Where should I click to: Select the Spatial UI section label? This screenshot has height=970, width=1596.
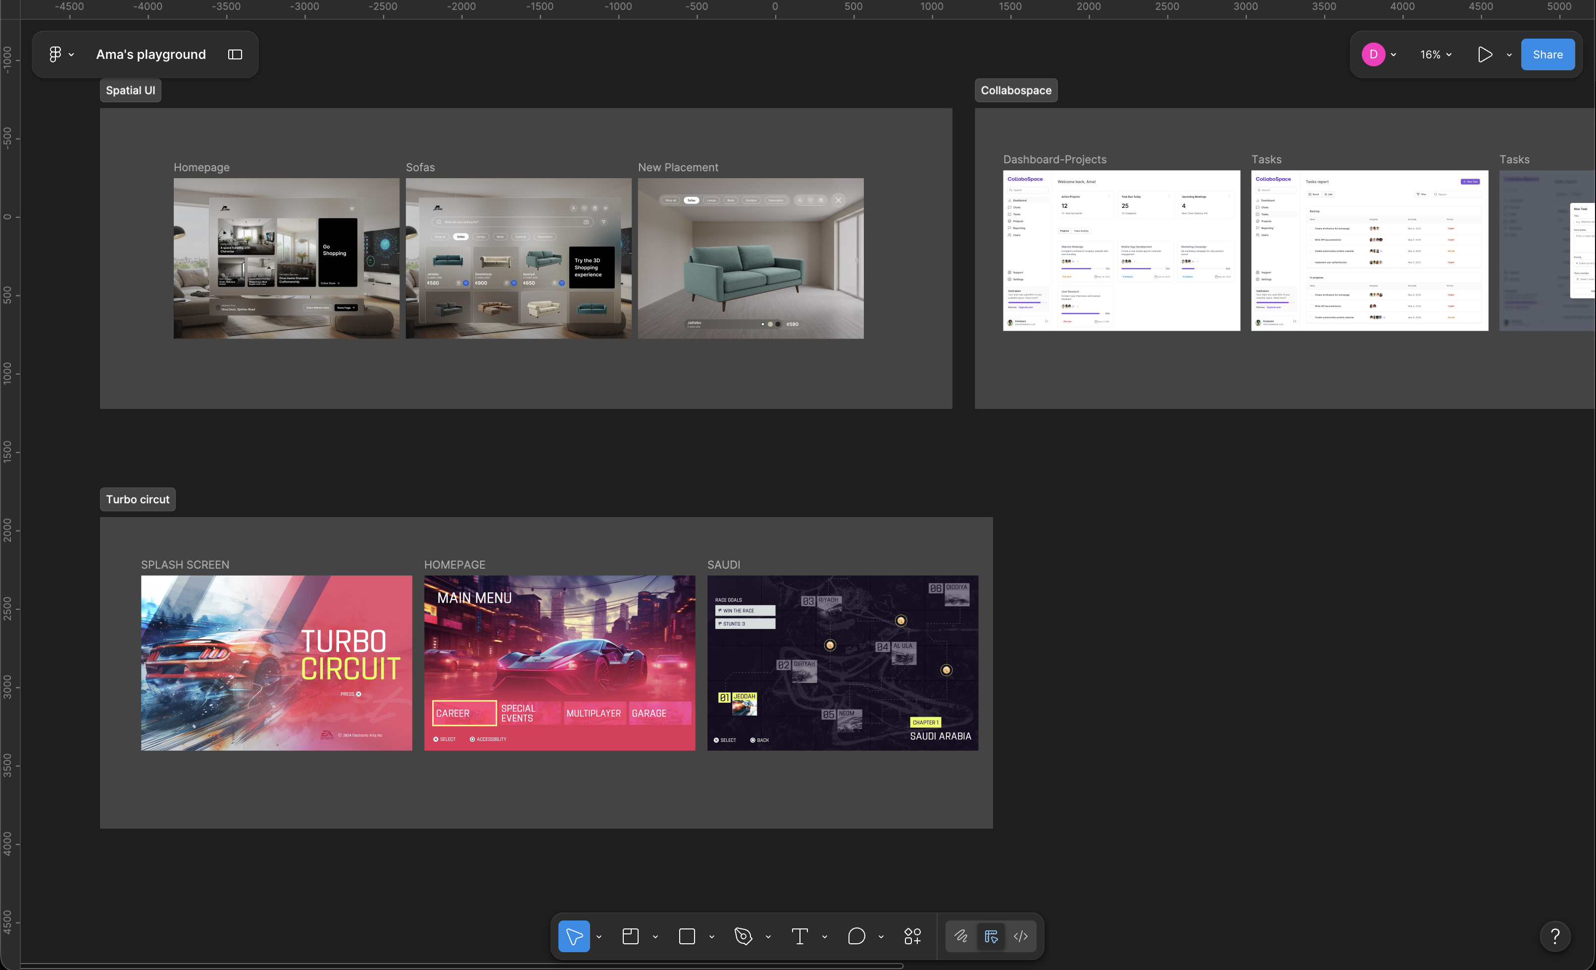(131, 90)
